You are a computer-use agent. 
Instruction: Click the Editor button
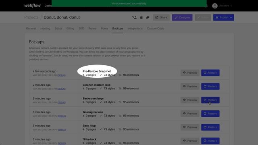tap(203, 17)
